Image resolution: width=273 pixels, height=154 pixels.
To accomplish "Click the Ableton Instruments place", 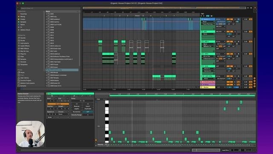I will 27,83.
